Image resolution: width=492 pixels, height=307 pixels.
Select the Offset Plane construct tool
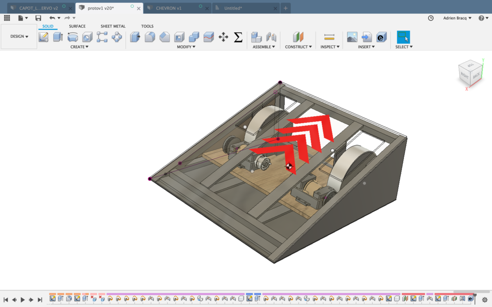coord(298,37)
